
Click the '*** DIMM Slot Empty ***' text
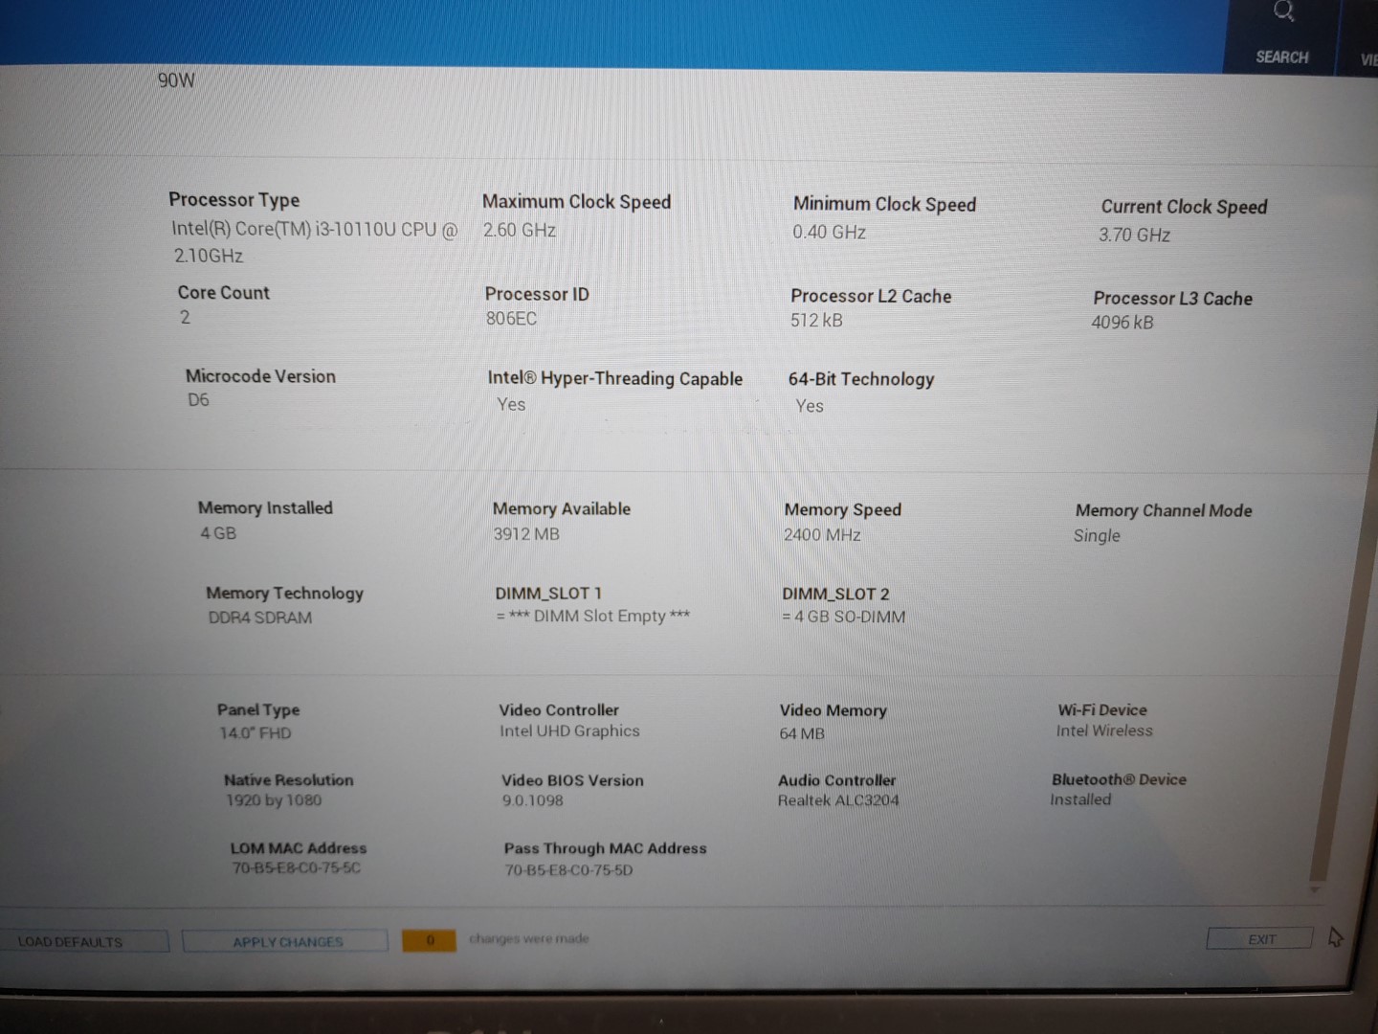tap(599, 616)
